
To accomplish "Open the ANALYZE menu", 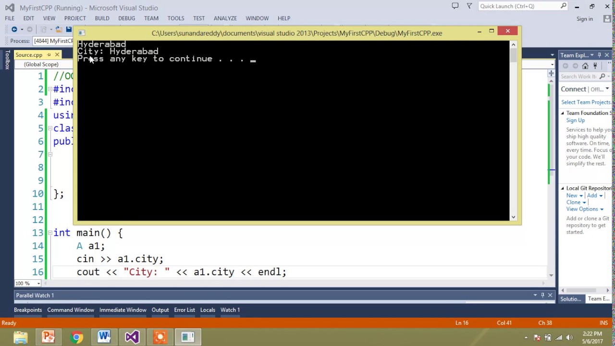I will point(225,18).
